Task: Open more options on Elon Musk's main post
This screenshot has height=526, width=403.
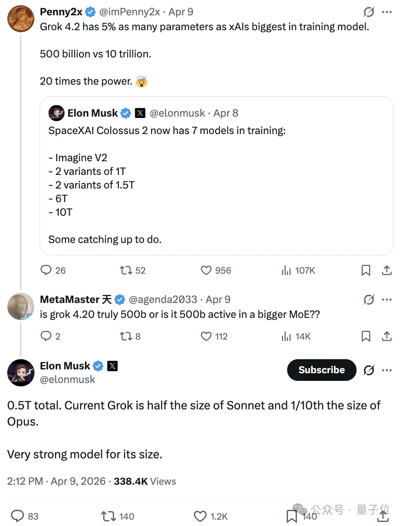Action: [387, 370]
